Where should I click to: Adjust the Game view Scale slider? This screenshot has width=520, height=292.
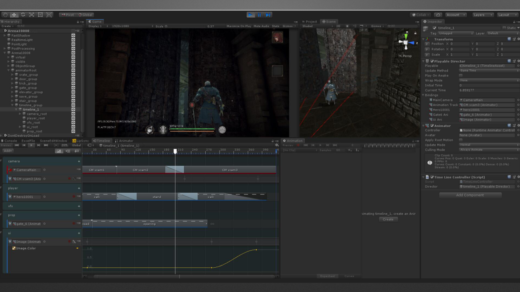pyautogui.click(x=184, y=27)
